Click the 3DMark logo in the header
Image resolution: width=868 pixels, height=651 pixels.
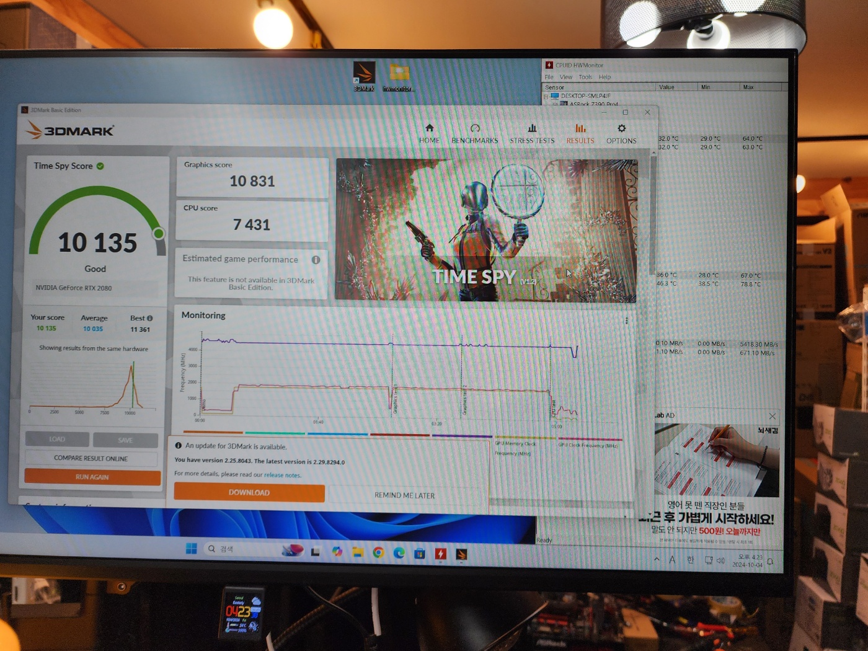click(69, 130)
